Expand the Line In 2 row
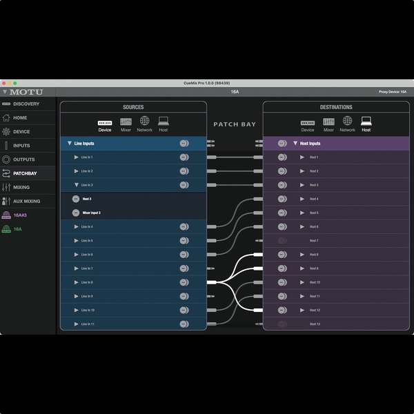 pyautogui.click(x=77, y=171)
